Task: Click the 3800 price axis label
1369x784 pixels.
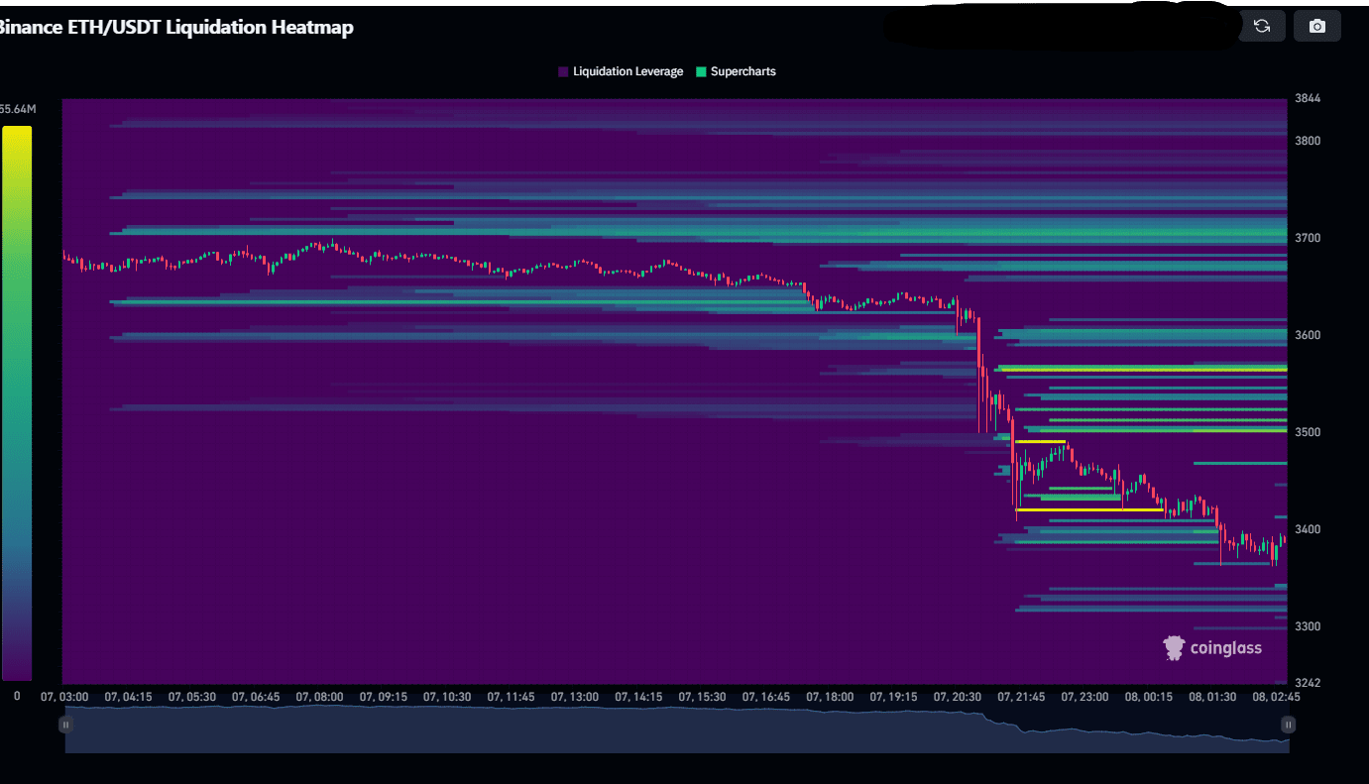Action: coord(1307,141)
